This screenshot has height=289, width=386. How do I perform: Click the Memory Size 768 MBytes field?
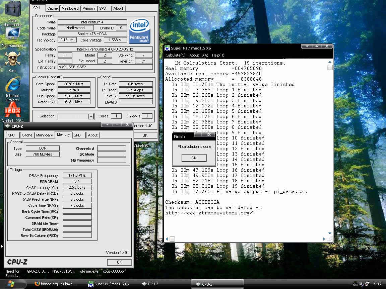(x=43, y=154)
